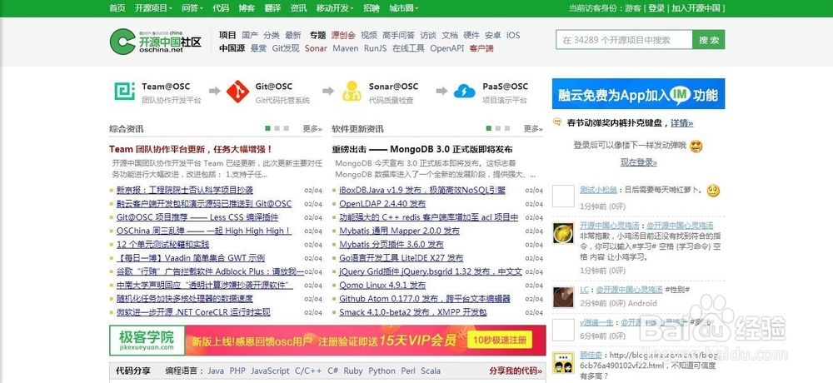Click the 10秒极速注册 button
Image resolution: width=833 pixels, height=383 pixels.
point(500,340)
